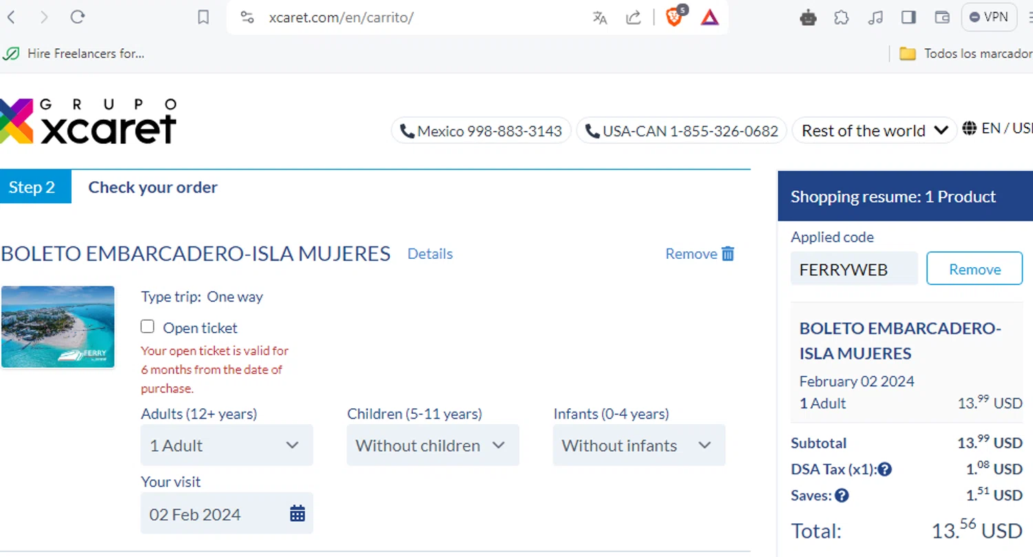Open Brave Rewards triangle icon
This screenshot has width=1033, height=557.
click(710, 17)
